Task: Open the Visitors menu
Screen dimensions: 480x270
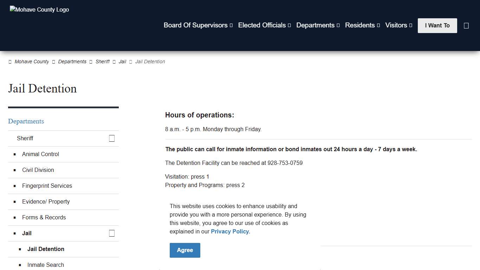Action: 398,25
